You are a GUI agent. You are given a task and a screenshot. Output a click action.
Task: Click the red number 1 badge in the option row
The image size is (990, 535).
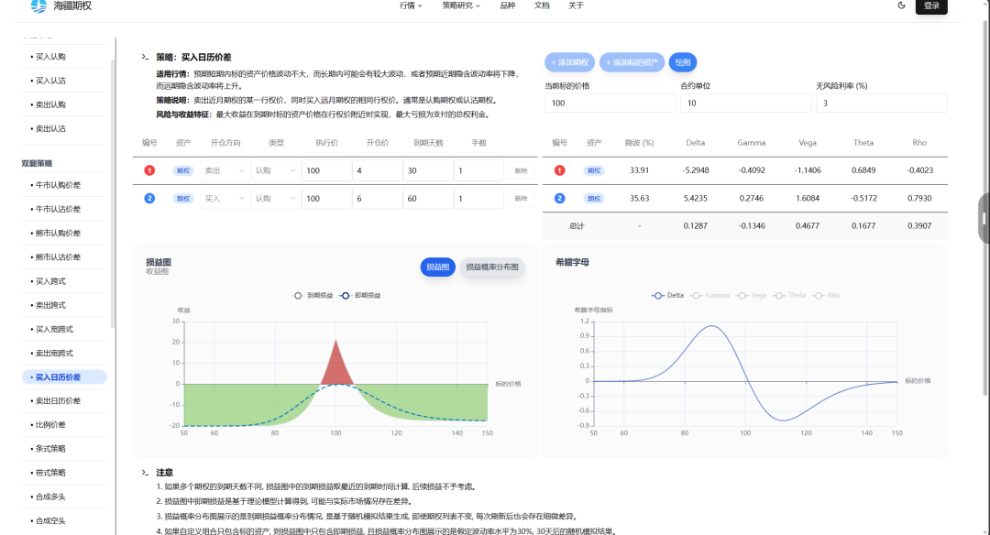pyautogui.click(x=149, y=170)
